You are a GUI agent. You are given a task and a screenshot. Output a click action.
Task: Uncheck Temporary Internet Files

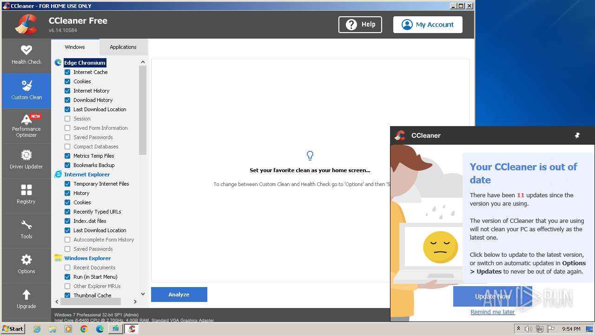(67, 184)
